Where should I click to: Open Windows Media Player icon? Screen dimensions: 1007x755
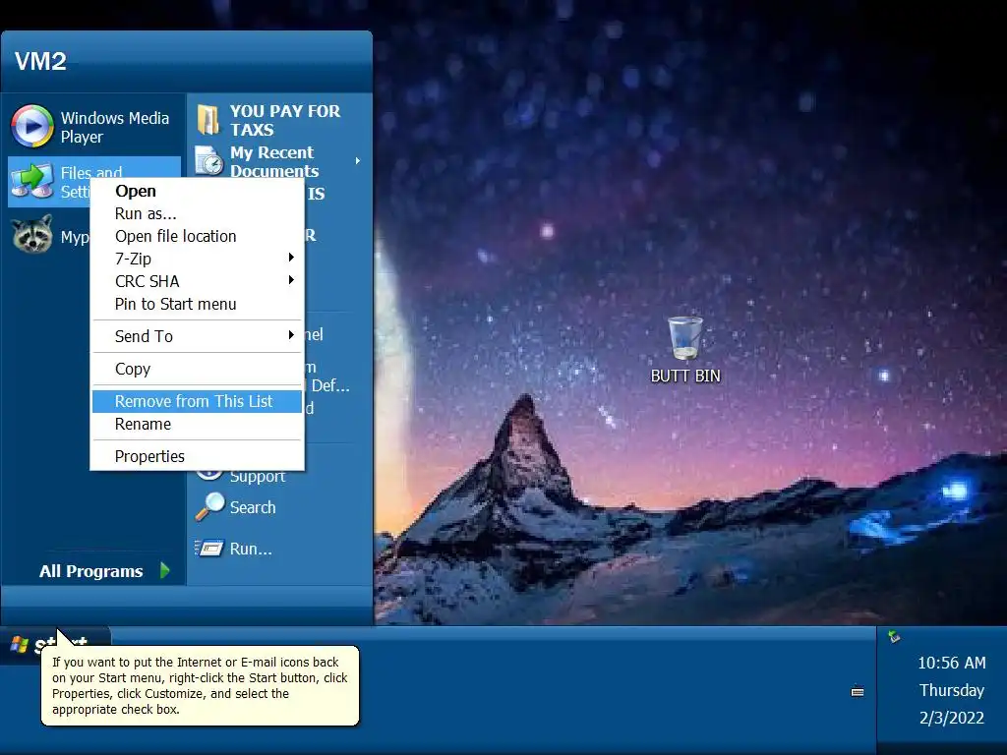click(x=31, y=127)
